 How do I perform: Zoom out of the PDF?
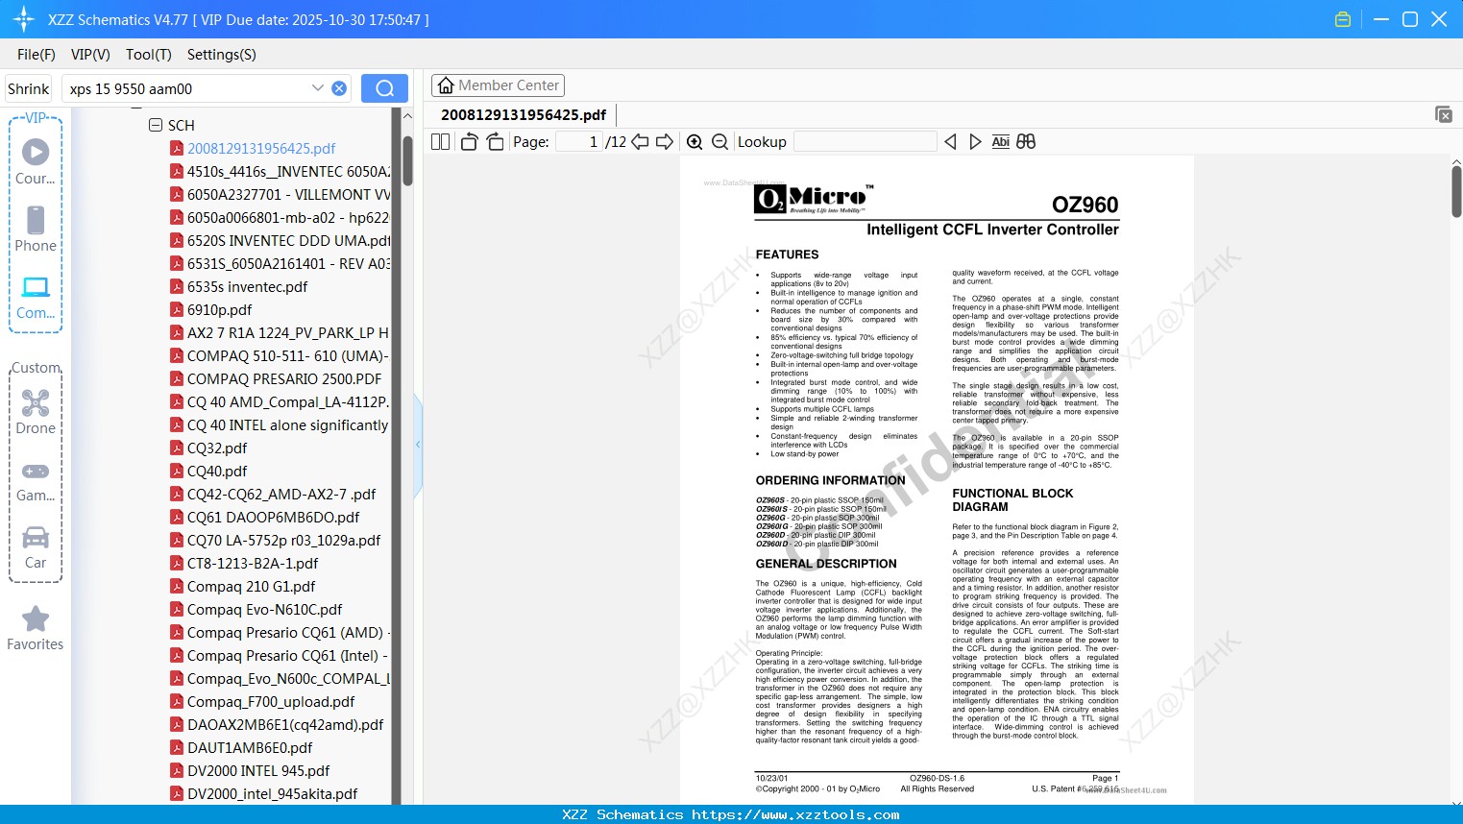tap(719, 142)
